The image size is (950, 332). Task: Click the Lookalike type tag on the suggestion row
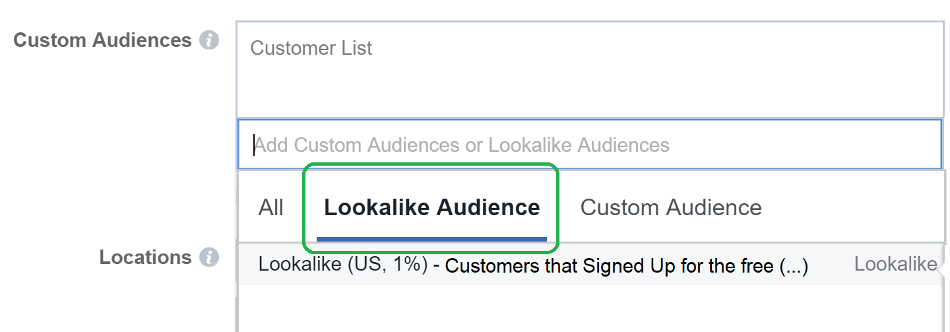[x=895, y=265]
